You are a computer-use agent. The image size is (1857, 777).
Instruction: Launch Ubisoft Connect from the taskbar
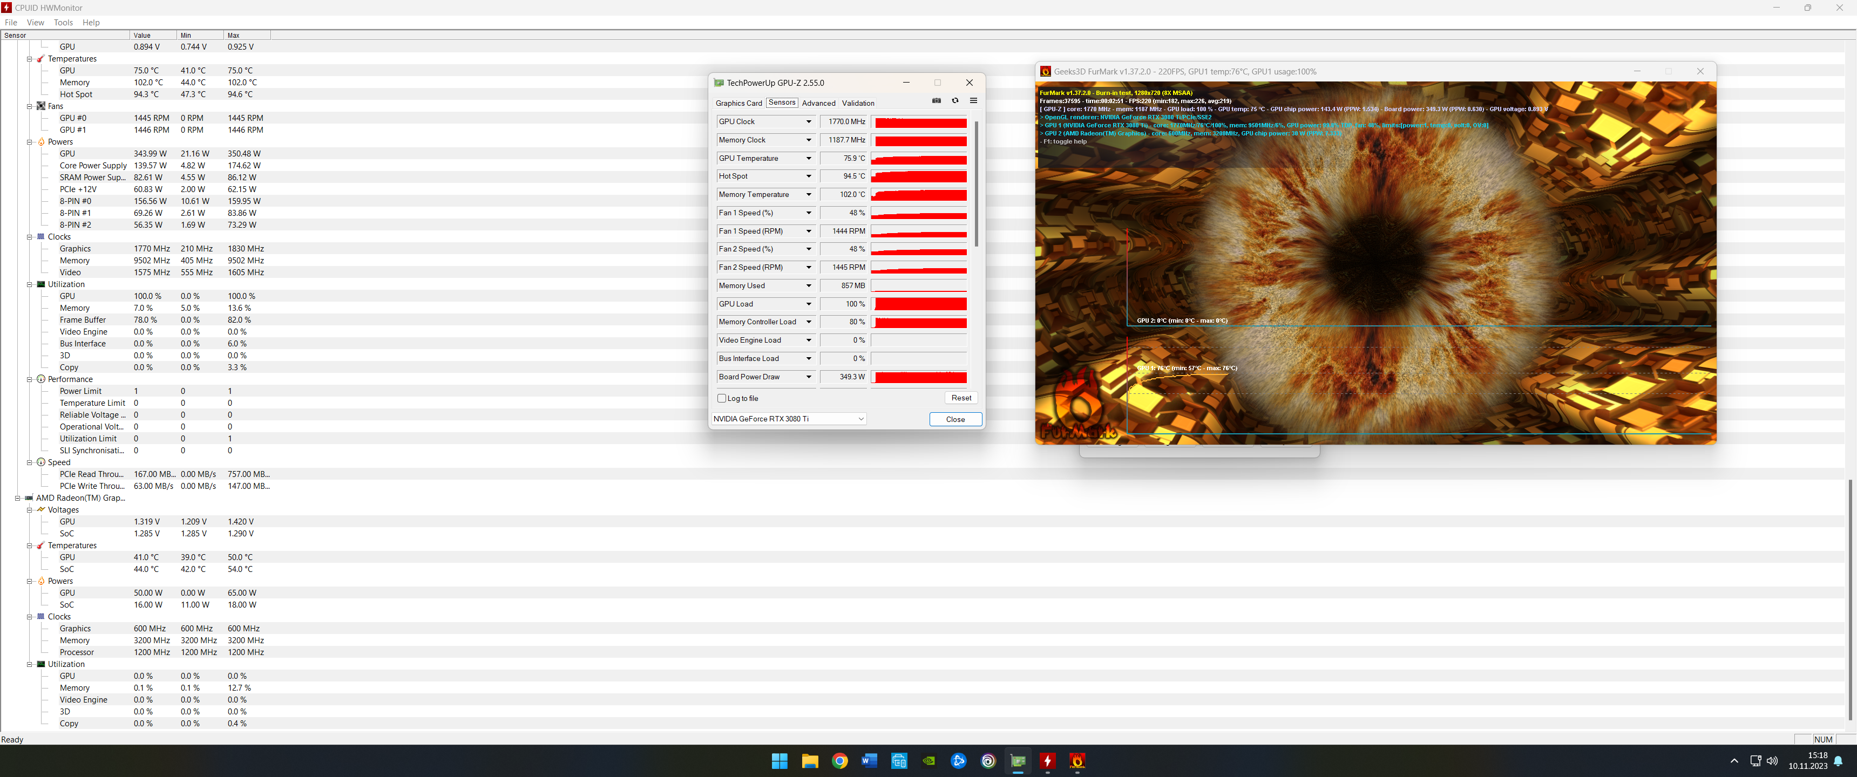tap(988, 760)
